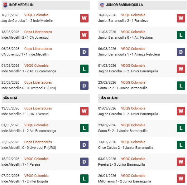Click the D badge for CA Juventud 1 - 1 Inde.Medellin
Viewport: 187px width, 185px height.
click(x=84, y=52)
